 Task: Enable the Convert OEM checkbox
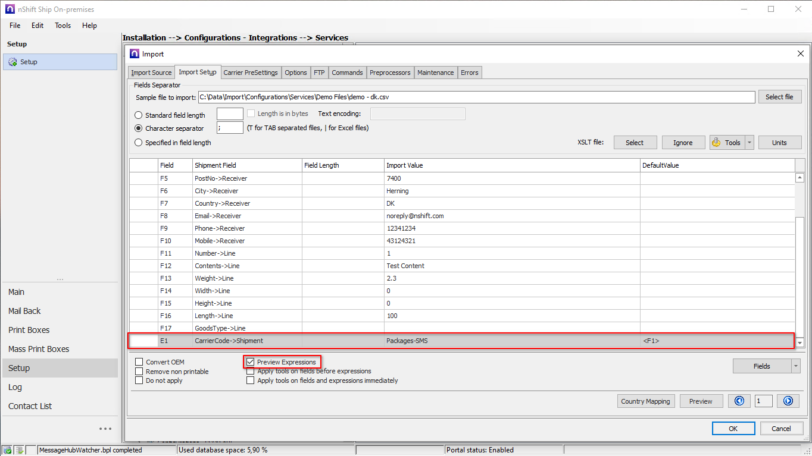coord(139,362)
